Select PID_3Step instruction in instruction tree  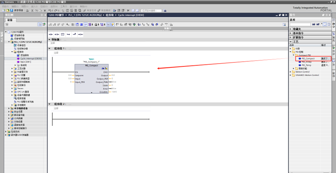coord(306,62)
